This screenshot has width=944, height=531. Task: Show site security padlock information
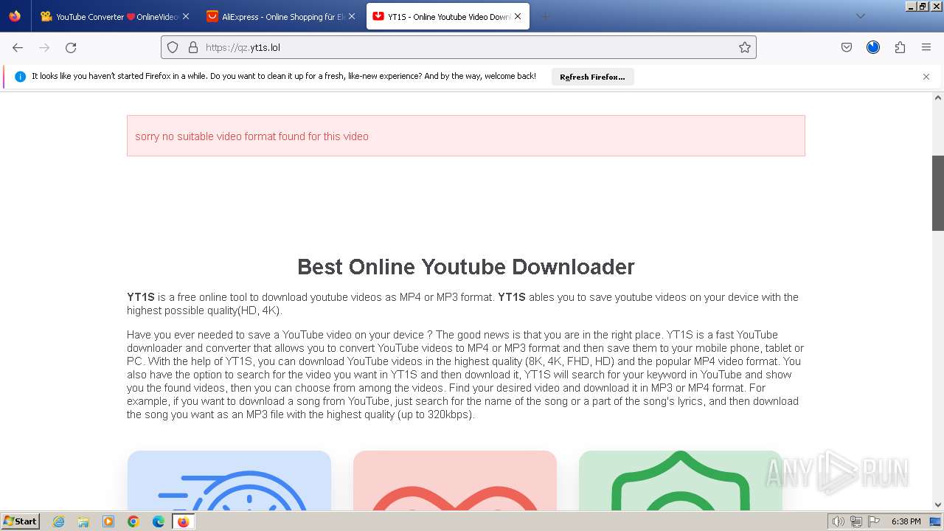(193, 47)
